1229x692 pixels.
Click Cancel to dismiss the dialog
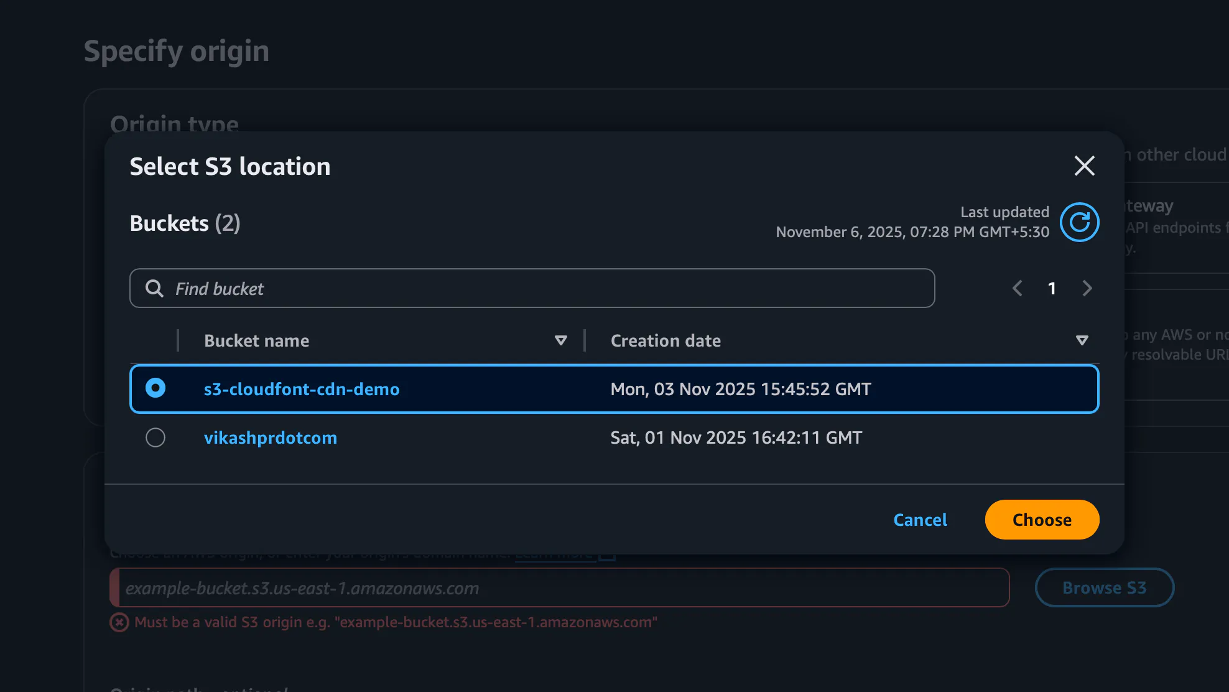click(920, 520)
